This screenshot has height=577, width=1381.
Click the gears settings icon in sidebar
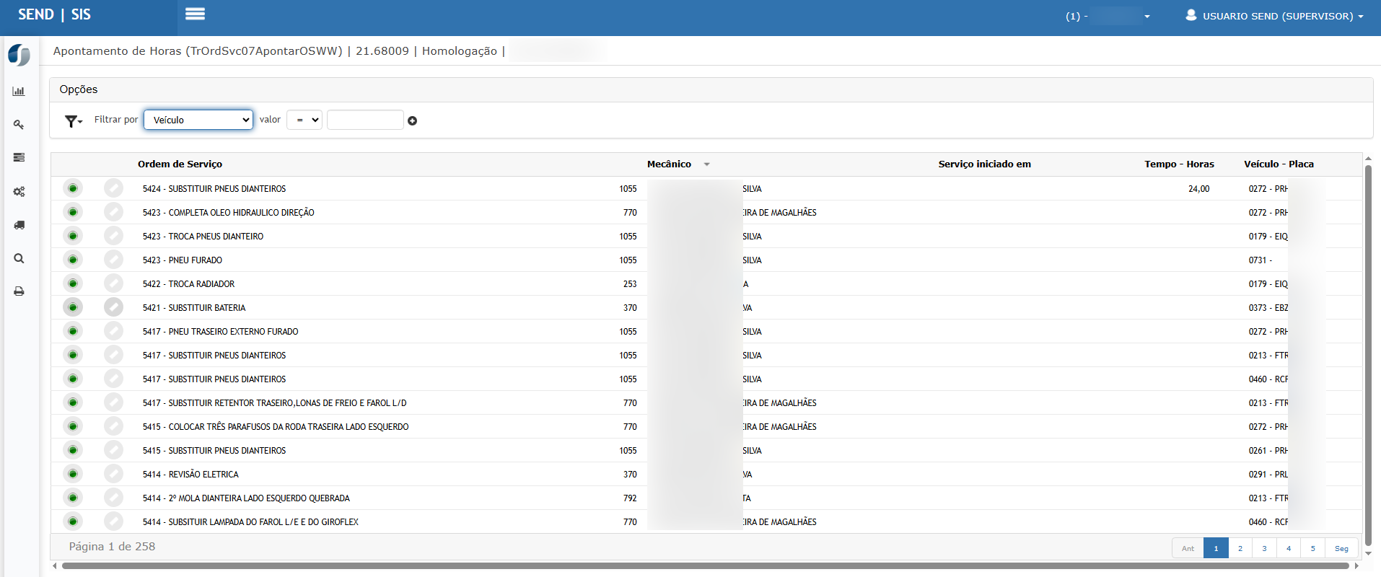19,192
